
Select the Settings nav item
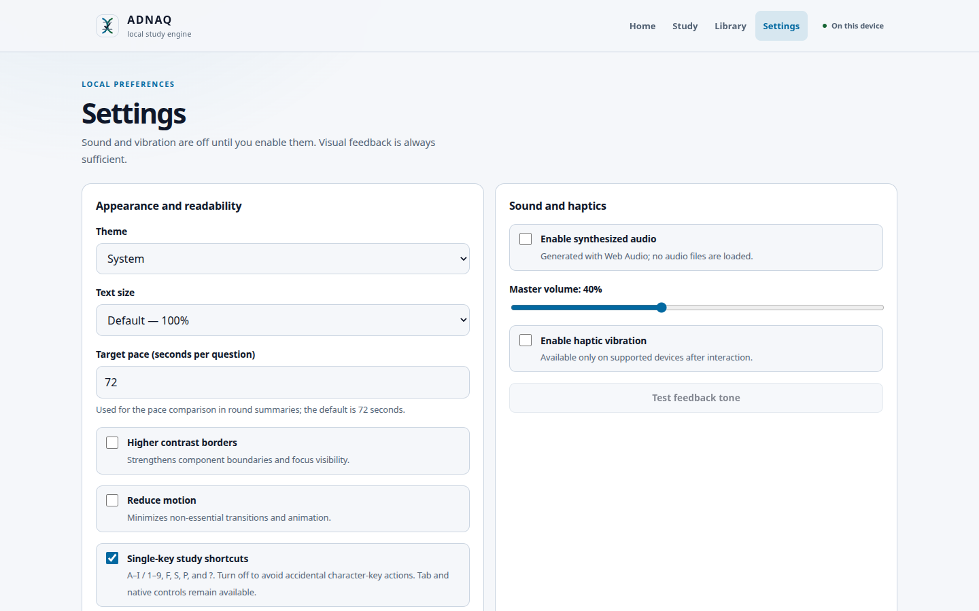pyautogui.click(x=781, y=26)
